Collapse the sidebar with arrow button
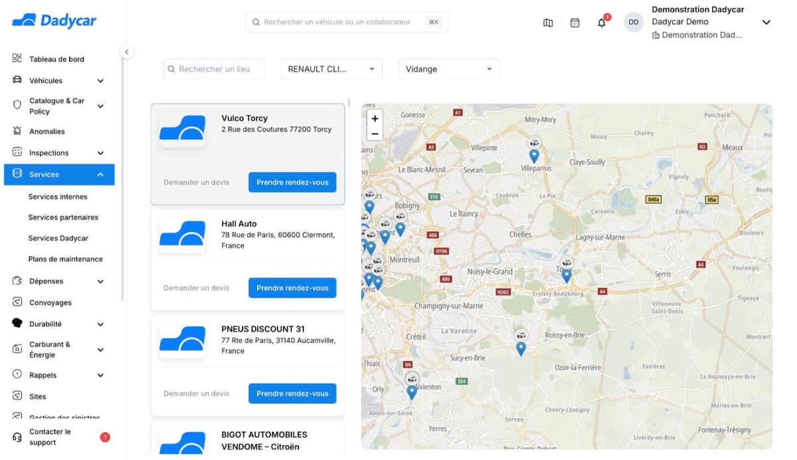797x460 pixels. (x=126, y=52)
